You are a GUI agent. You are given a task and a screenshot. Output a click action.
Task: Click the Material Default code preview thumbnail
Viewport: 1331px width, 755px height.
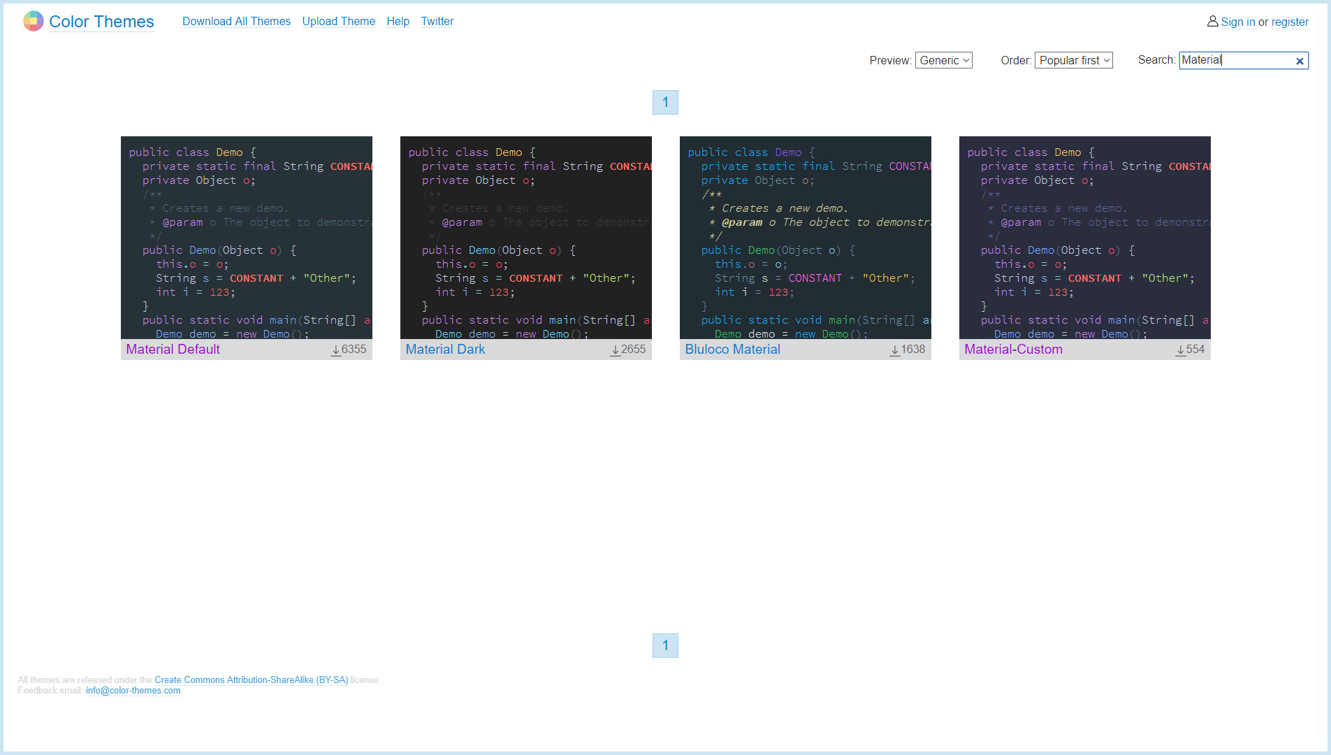tap(246, 238)
